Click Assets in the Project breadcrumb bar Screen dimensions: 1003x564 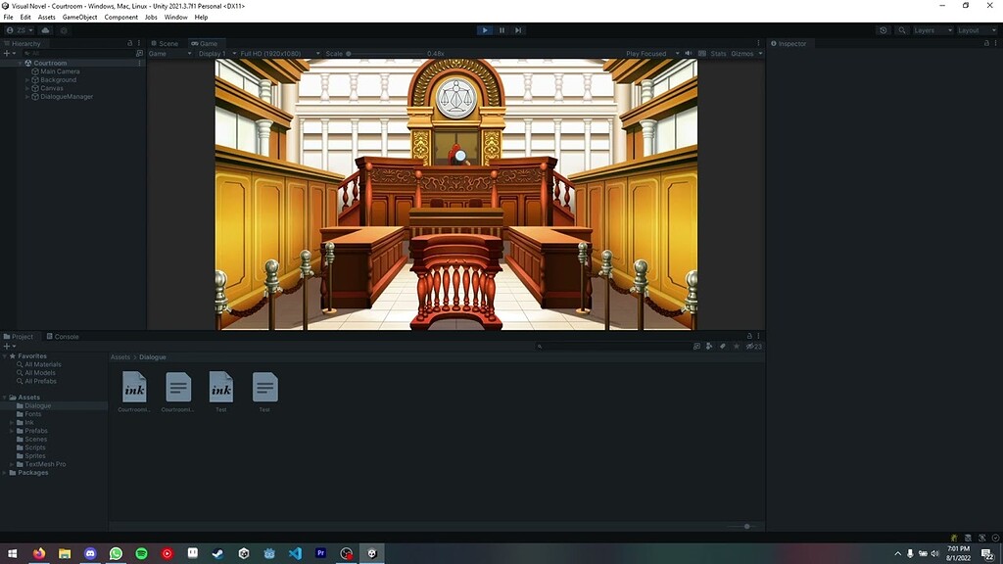click(x=119, y=356)
